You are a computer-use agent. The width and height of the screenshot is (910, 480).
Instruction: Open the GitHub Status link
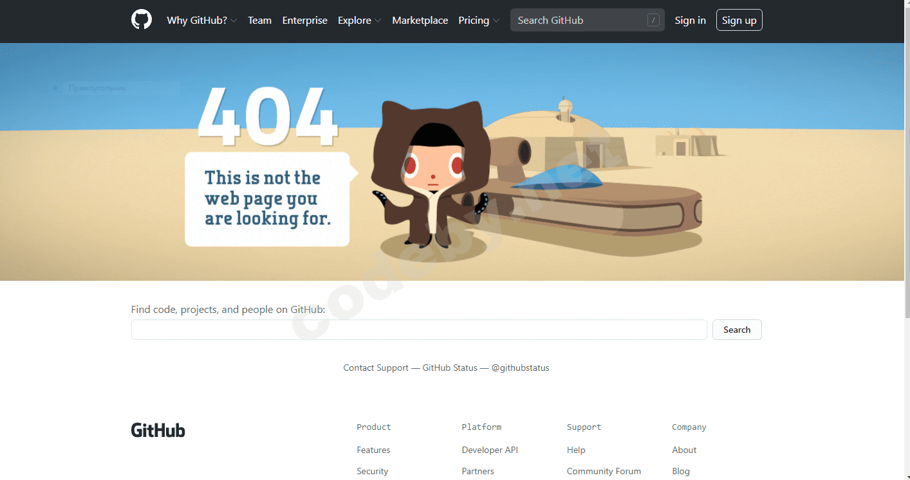[450, 368]
